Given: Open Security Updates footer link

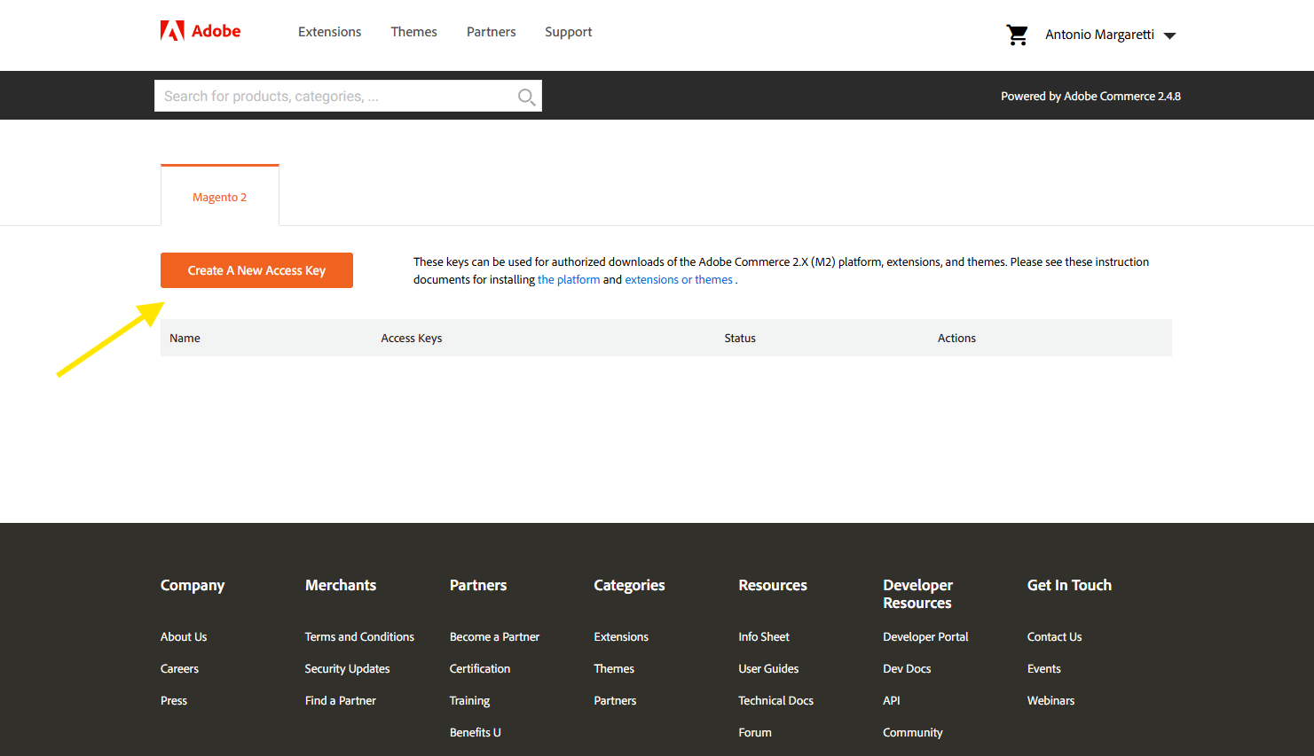Looking at the screenshot, I should click(x=347, y=668).
